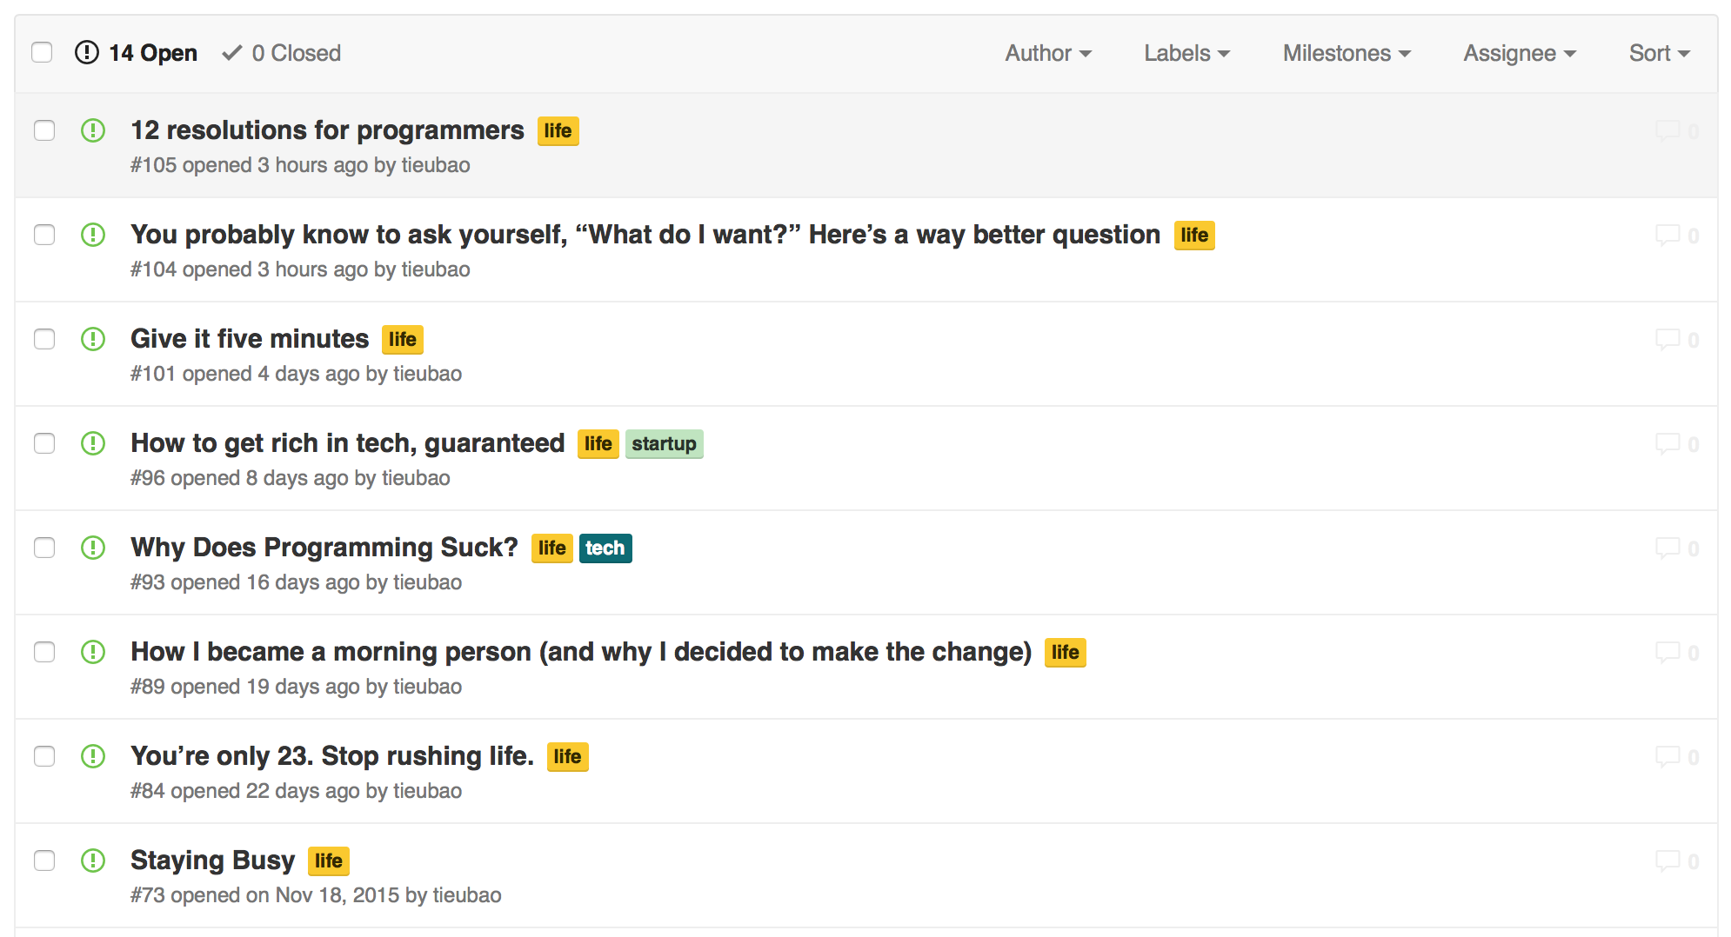Screen dimensions: 1731x937
Task: Select checkbox for 'How I became a morning person'
Action: 44,652
